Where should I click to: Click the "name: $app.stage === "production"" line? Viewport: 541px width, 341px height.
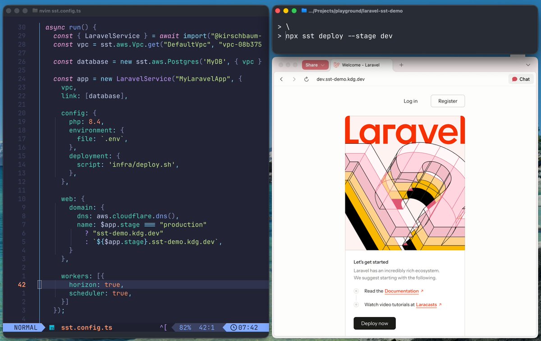pyautogui.click(x=142, y=224)
